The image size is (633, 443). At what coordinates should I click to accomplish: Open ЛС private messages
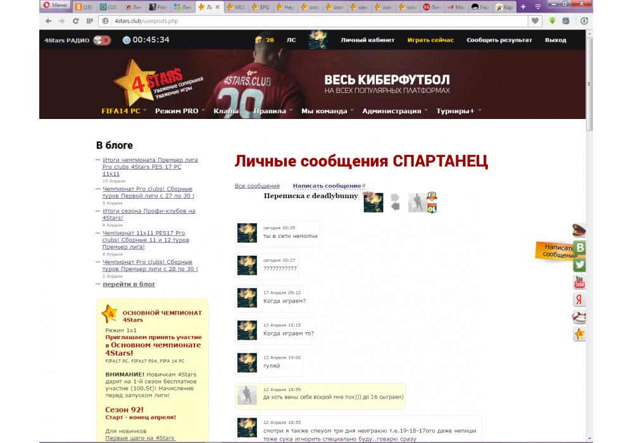291,40
